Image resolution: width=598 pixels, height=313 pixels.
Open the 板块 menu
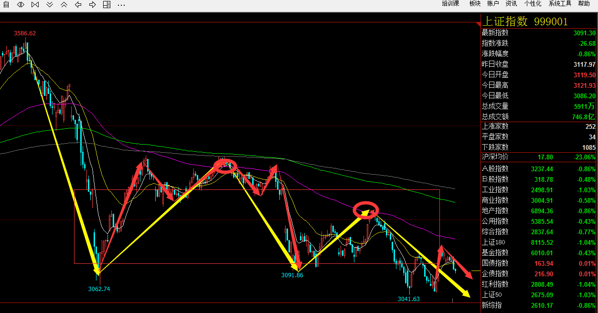(475, 4)
